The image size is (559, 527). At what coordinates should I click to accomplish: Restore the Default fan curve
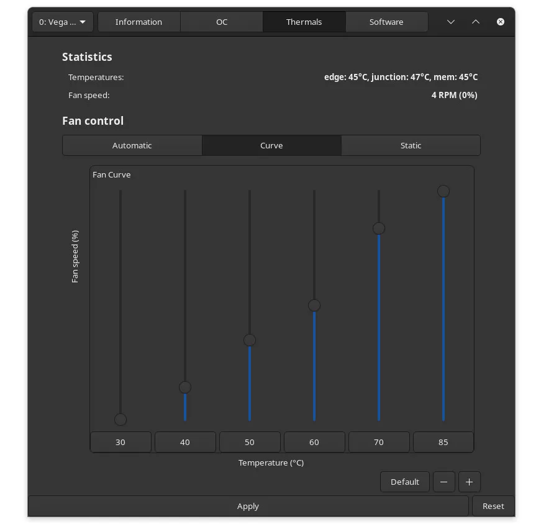(405, 482)
